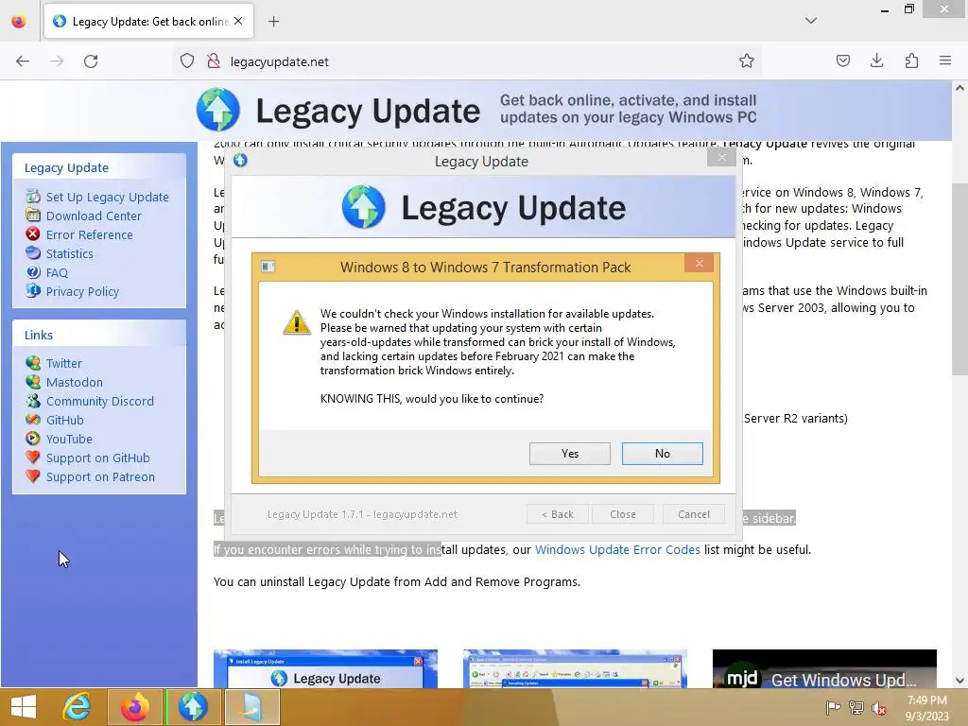The height and width of the screenshot is (726, 968).
Task: Click the Back button in Legacy Update installer
Action: tap(558, 514)
